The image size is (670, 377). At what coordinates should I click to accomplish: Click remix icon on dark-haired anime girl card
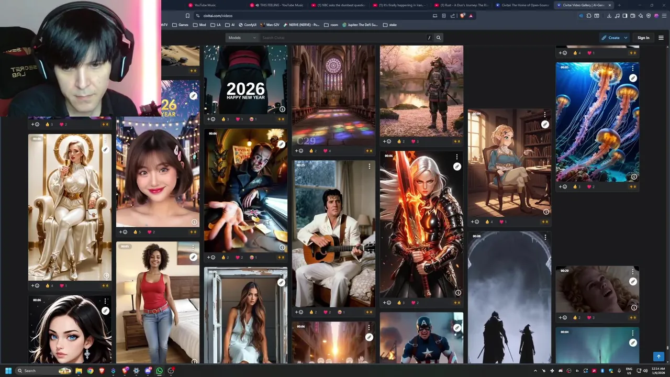(105, 311)
